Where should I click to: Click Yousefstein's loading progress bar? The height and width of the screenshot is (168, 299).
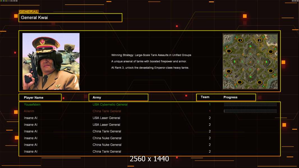pos(250,104)
